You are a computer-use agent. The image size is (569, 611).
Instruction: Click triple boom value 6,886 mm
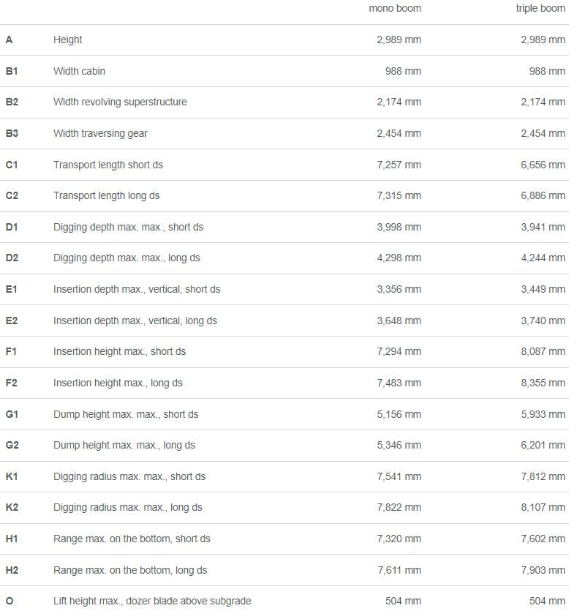point(543,195)
